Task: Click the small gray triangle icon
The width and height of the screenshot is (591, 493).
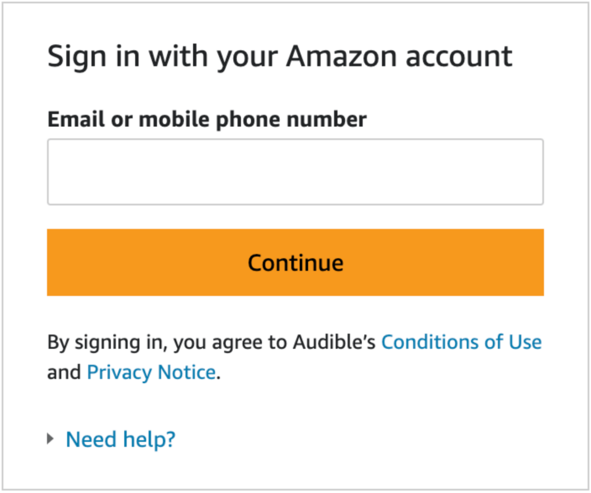Action: pyautogui.click(x=51, y=439)
